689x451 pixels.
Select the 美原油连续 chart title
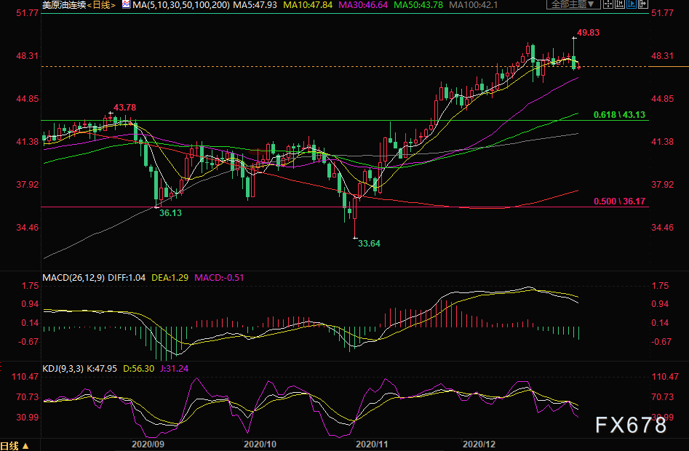point(65,5)
